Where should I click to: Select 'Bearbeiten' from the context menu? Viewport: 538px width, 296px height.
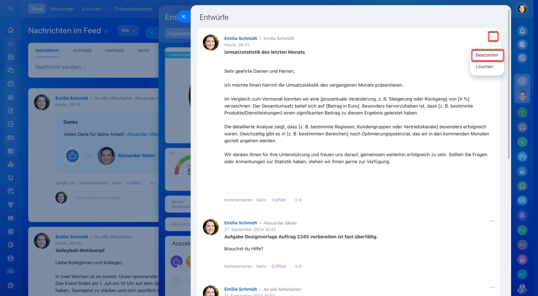(487, 55)
